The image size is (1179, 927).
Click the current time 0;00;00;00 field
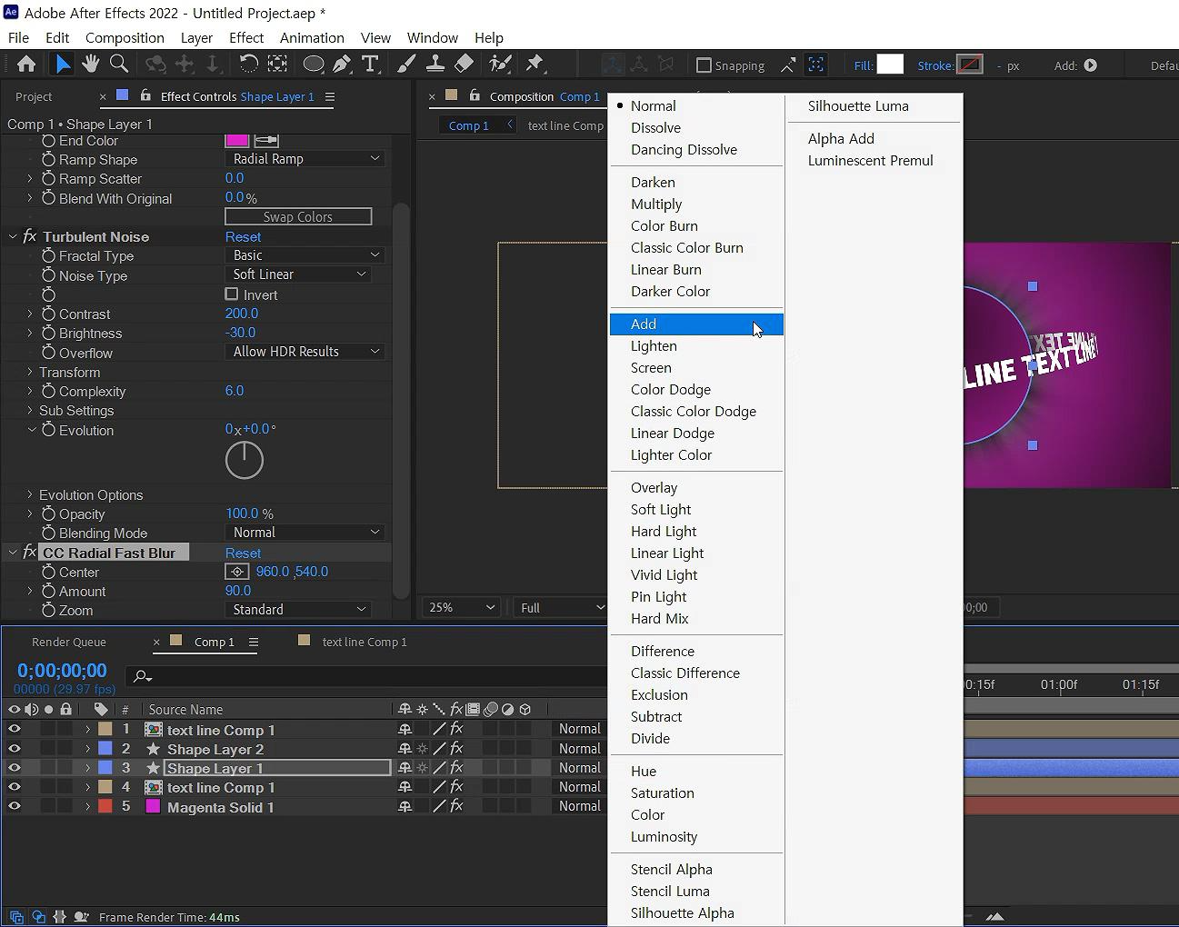[x=62, y=671]
